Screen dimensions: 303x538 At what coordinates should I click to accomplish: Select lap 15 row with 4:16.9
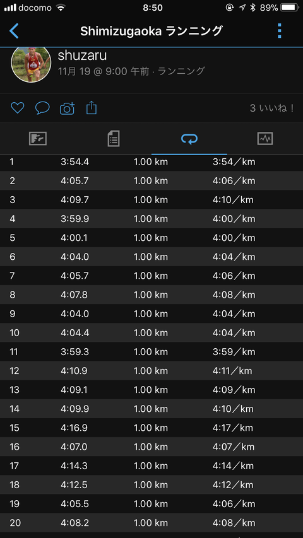pyautogui.click(x=151, y=428)
